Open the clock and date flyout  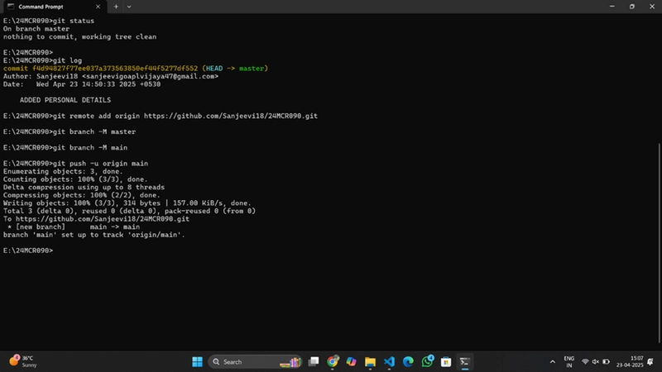tap(630, 362)
